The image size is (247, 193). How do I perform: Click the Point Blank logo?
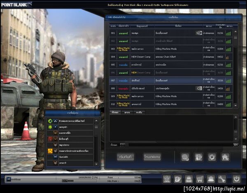pyautogui.click(x=16, y=5)
